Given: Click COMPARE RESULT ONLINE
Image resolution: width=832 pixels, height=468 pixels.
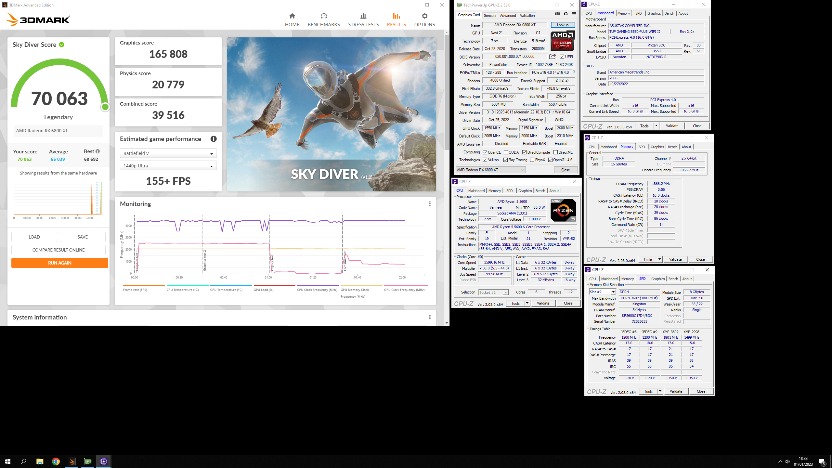Looking at the screenshot, I should point(58,250).
